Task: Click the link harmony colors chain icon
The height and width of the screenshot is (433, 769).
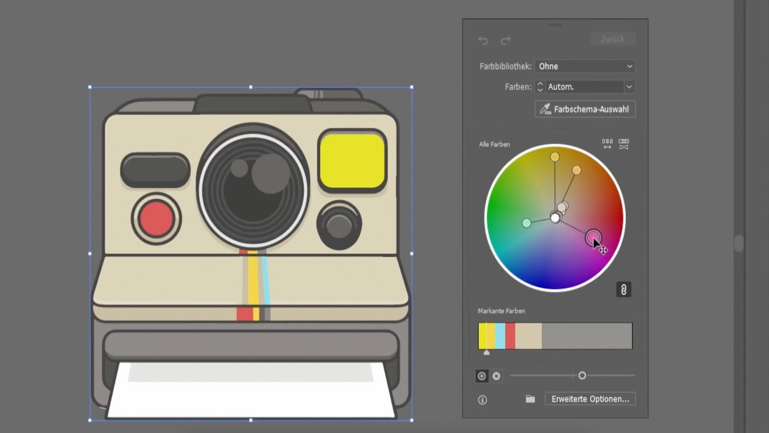Action: click(x=624, y=289)
